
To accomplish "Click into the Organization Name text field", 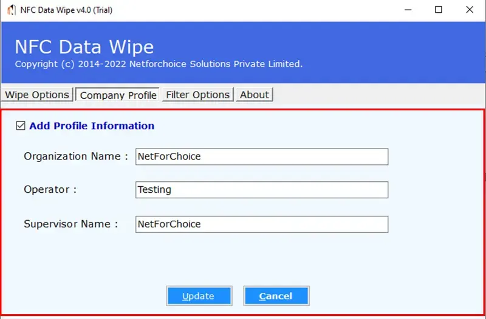I will [261, 156].
